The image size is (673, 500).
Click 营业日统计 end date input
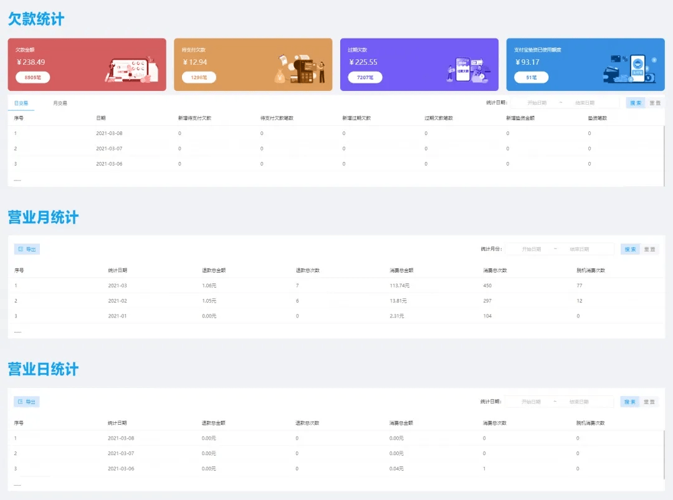tap(579, 402)
